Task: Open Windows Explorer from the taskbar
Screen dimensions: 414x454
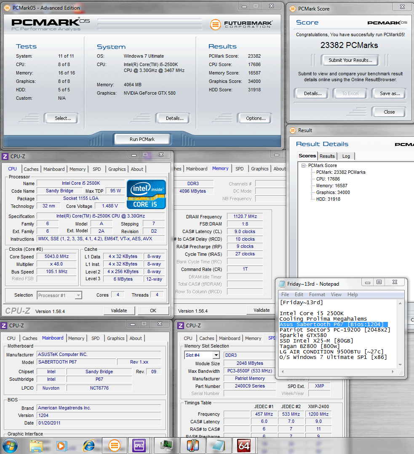Action: pos(36,446)
